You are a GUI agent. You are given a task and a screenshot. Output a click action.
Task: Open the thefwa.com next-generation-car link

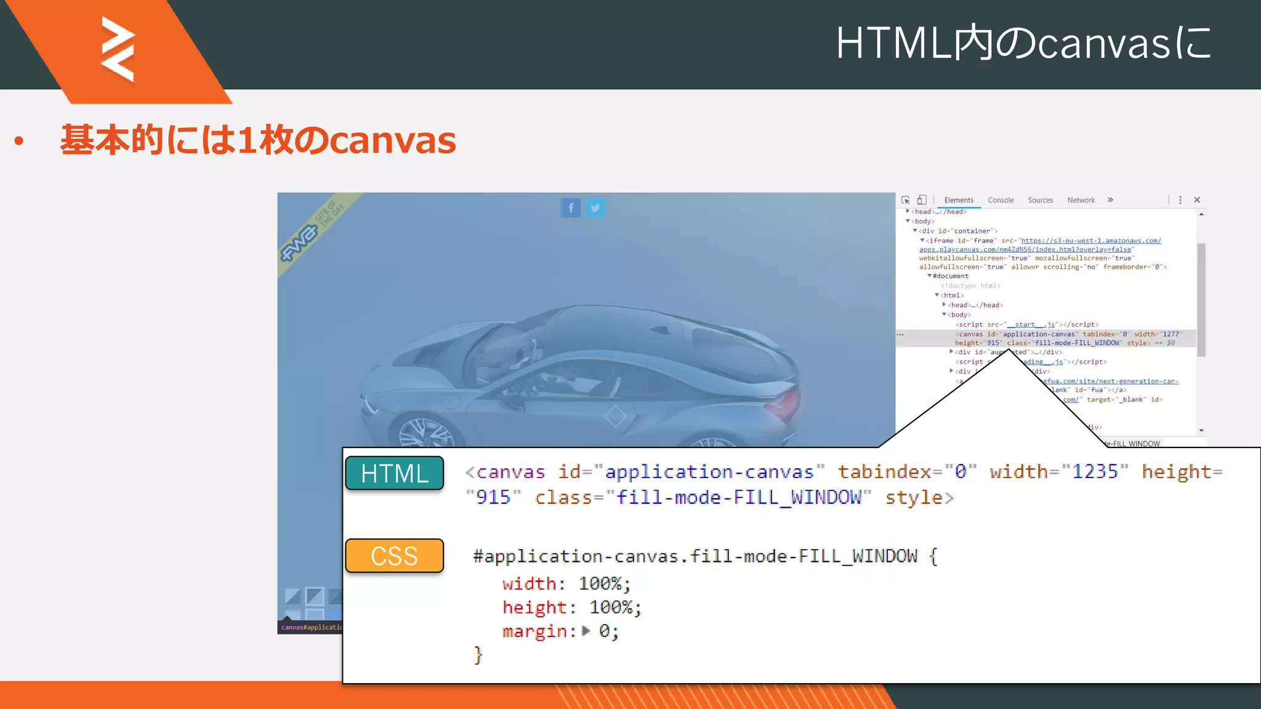click(x=1110, y=381)
